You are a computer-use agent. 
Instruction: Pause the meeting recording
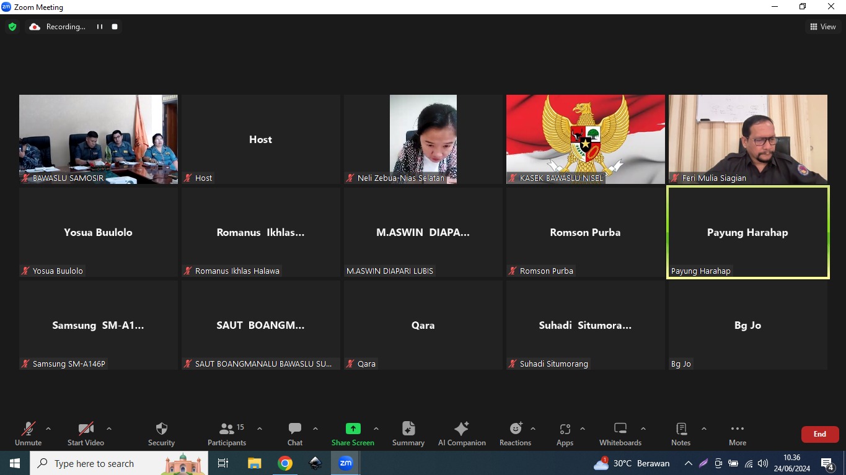click(x=99, y=27)
